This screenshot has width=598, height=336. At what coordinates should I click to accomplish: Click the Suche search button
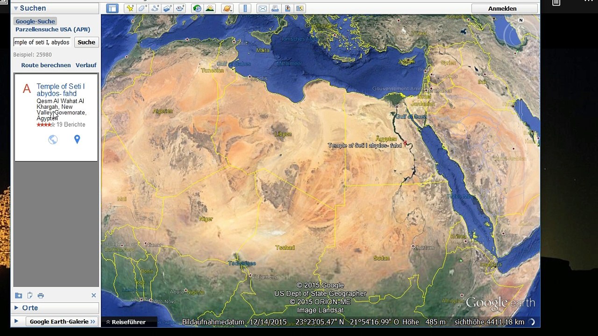coord(86,42)
